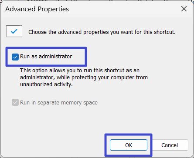The width and height of the screenshot is (194, 158).
Task: Click the grey check inside the disabled checkbox
Action: [x=15, y=103]
